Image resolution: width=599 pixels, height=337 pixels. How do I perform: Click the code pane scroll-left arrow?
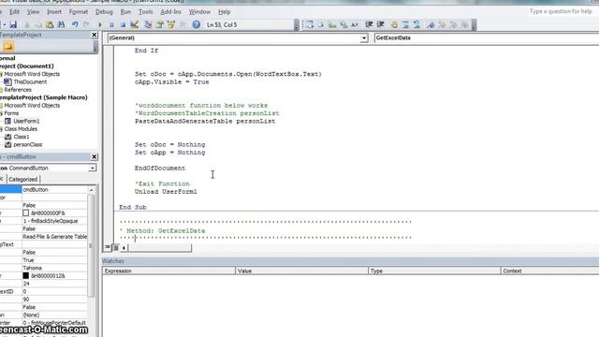[124, 247]
